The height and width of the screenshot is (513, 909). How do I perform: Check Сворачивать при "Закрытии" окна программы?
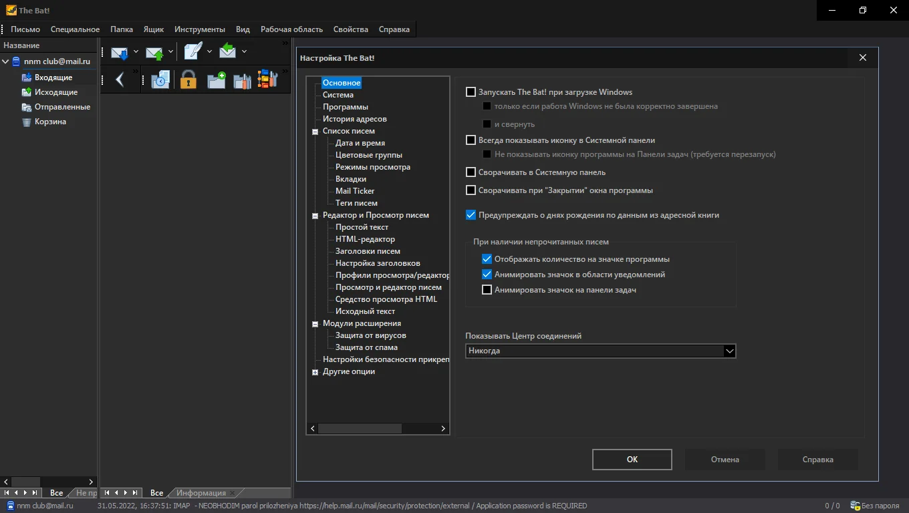coord(471,190)
